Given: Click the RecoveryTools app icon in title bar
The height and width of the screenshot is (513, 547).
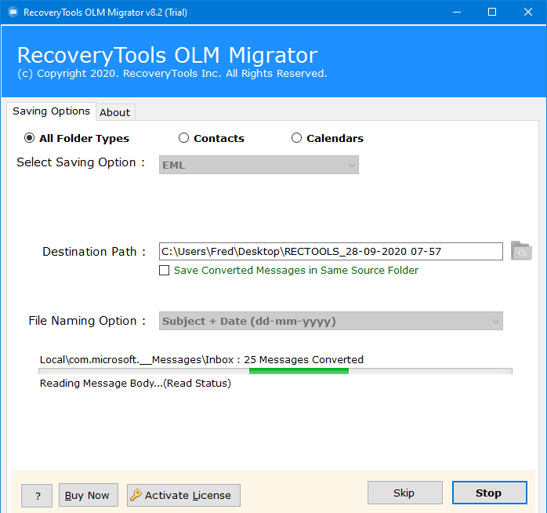Looking at the screenshot, I should pyautogui.click(x=13, y=13).
